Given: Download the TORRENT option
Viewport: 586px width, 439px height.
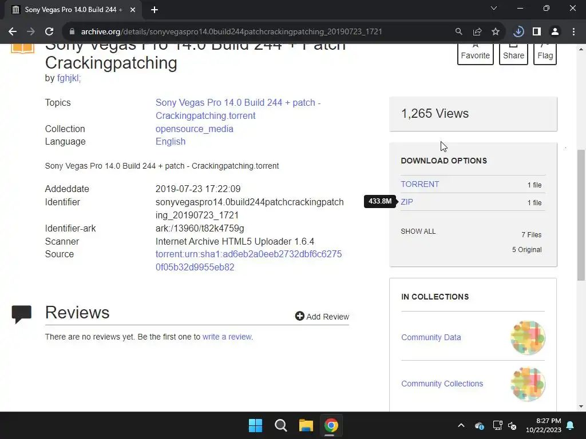Looking at the screenshot, I should pos(419,184).
